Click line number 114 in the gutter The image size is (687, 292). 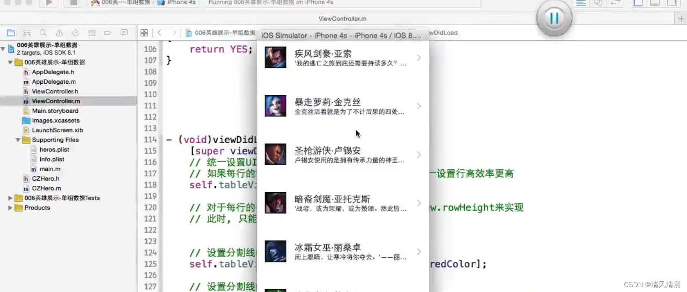coord(150,140)
